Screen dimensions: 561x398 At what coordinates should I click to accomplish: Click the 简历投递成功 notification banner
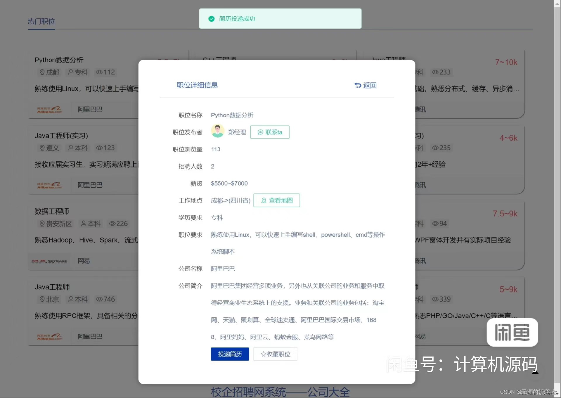(280, 19)
